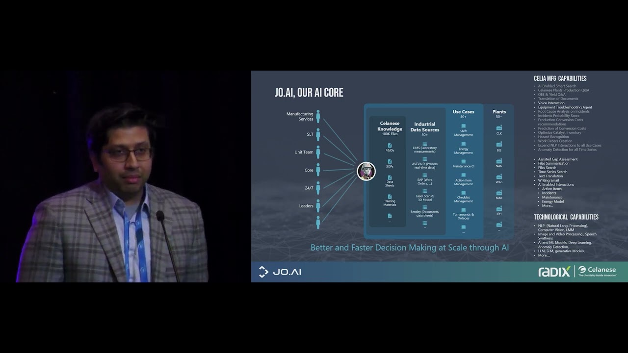Image resolution: width=628 pixels, height=353 pixels.
Task: Click the database icon above SAP Work Orders
Action: [424, 175]
